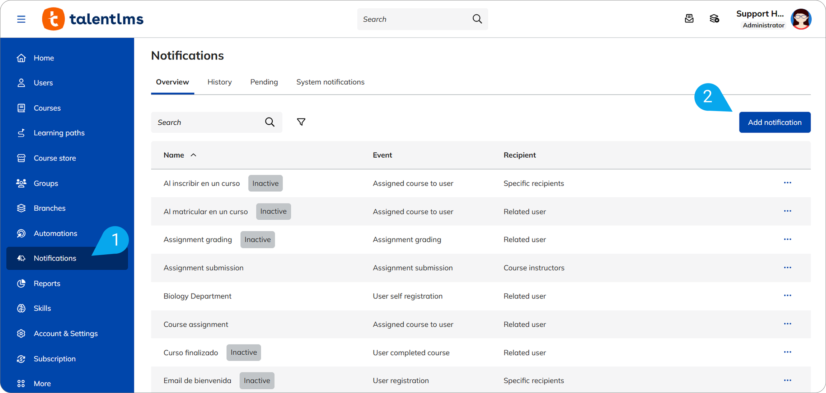Click the messages inbox icon in the header
This screenshot has width=826, height=393.
689,19
